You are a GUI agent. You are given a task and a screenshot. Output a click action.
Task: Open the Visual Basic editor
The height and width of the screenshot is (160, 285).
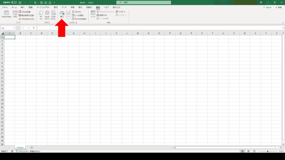6,14
